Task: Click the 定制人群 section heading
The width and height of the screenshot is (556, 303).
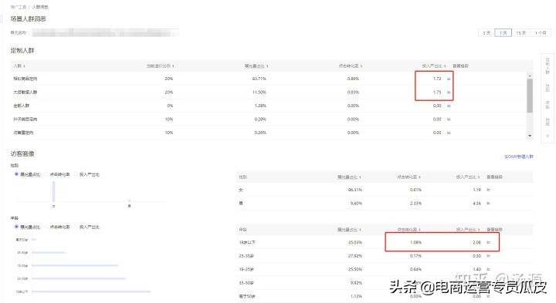Action: point(22,50)
